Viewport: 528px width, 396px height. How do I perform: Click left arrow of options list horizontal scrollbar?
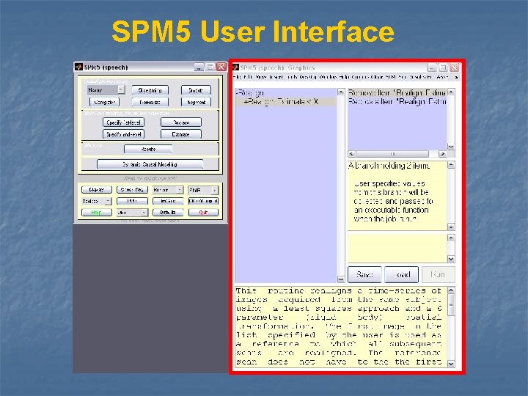[352, 154]
